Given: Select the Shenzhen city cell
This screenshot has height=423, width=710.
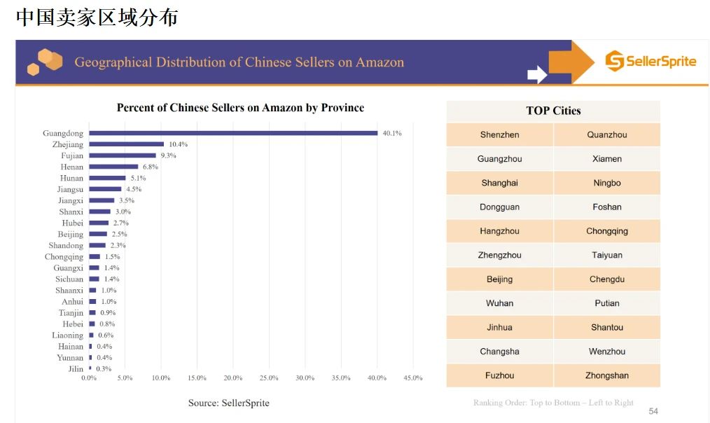Looking at the screenshot, I should coord(500,134).
